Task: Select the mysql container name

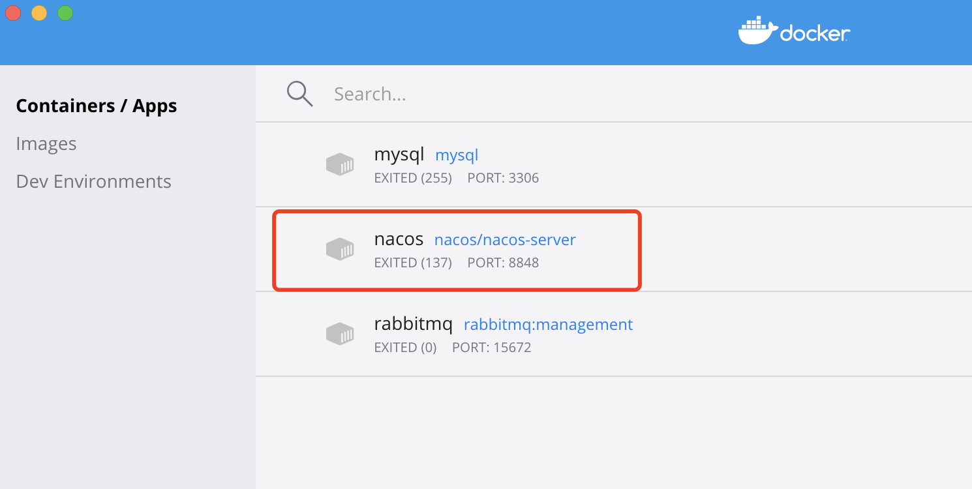Action: [399, 155]
